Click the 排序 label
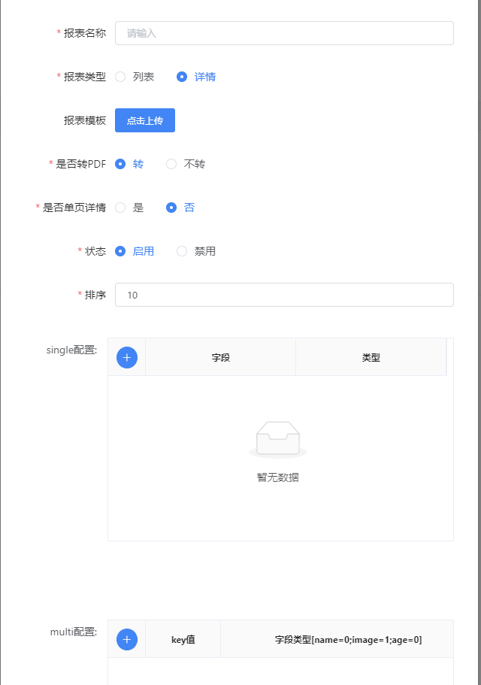This screenshot has width=481, height=685. point(95,295)
